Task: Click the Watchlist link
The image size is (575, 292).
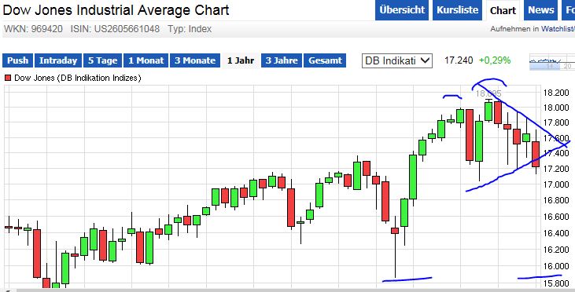Action: [x=558, y=29]
